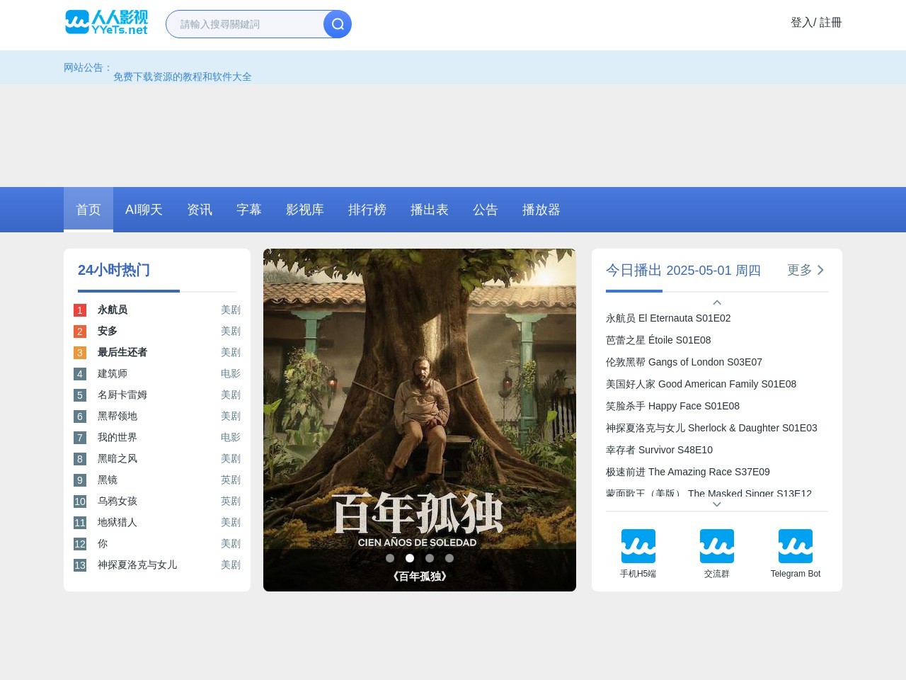Open hot item 永航员
Image resolution: width=906 pixels, height=680 pixels.
pos(113,310)
